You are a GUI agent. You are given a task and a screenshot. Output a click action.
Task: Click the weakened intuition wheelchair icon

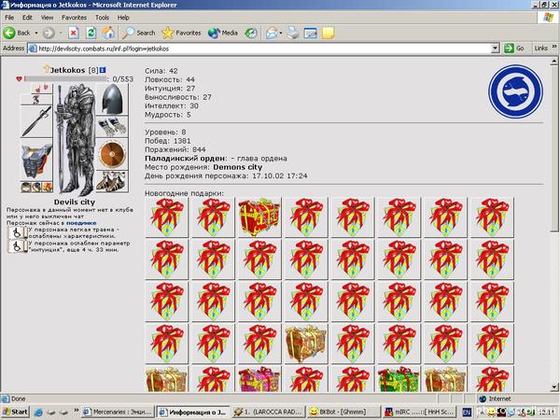coord(17,246)
